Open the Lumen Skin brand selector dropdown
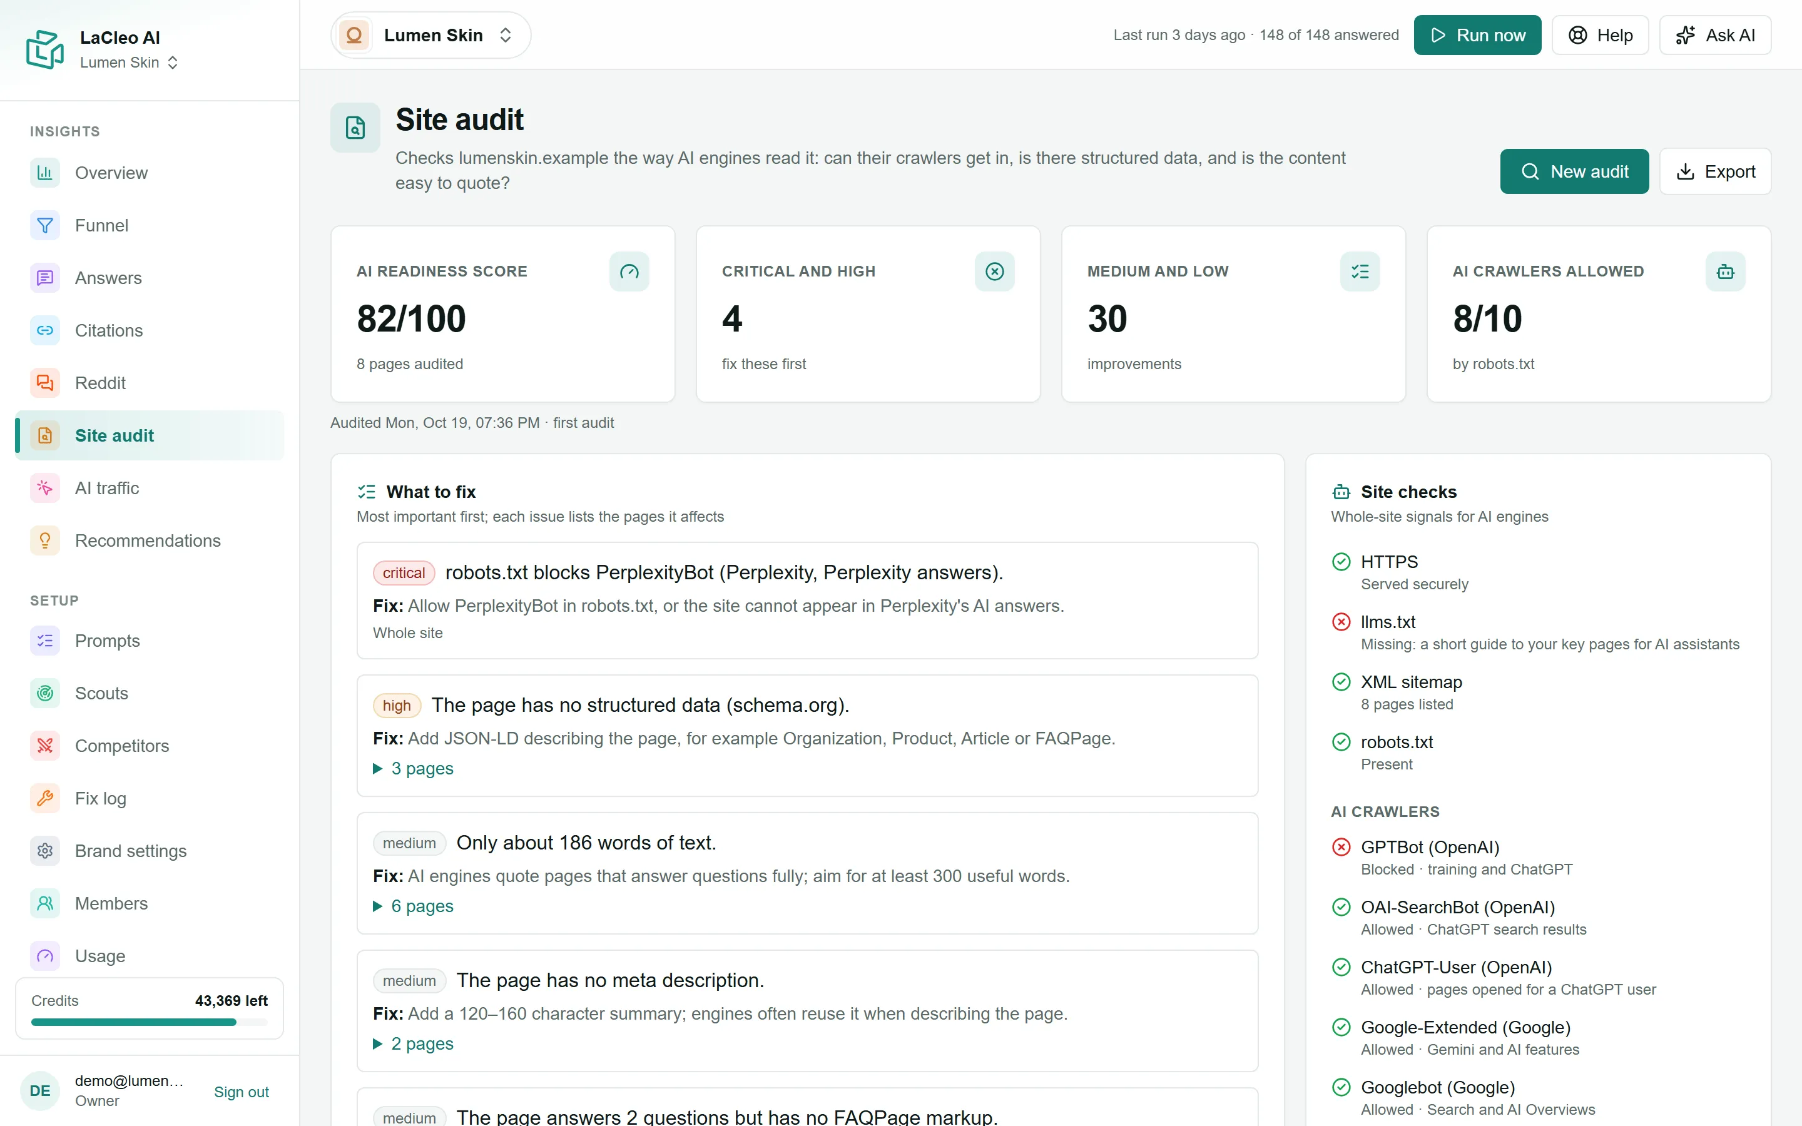1802x1126 pixels. click(430, 35)
